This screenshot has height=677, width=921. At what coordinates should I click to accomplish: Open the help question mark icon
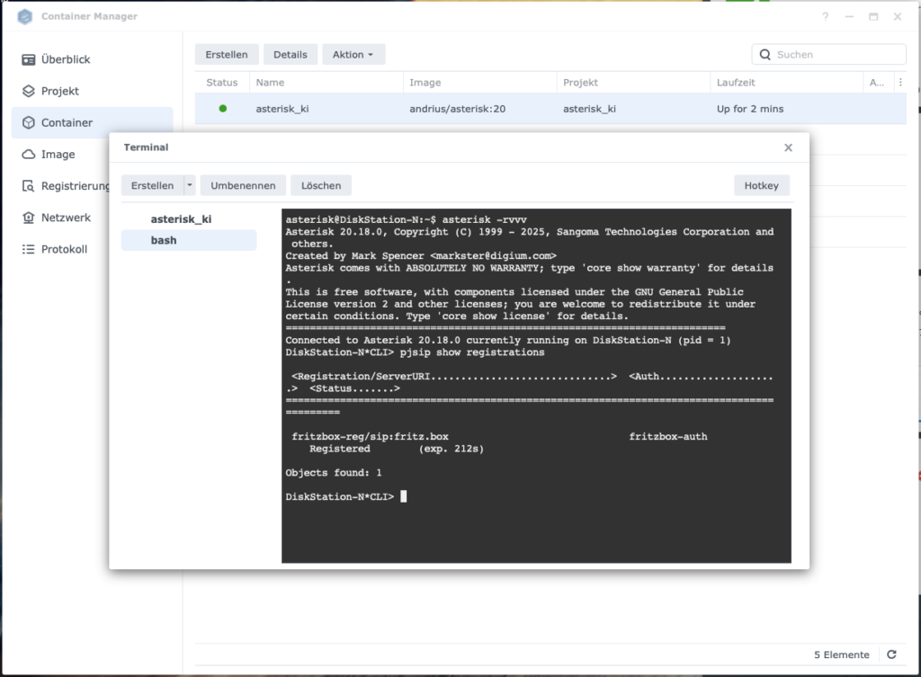[826, 16]
